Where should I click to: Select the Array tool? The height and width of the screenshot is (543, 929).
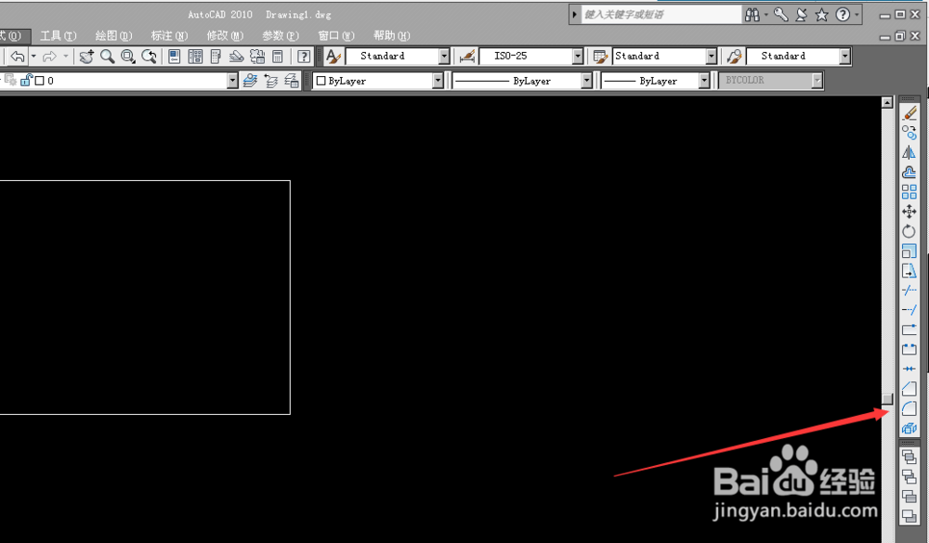click(x=909, y=192)
